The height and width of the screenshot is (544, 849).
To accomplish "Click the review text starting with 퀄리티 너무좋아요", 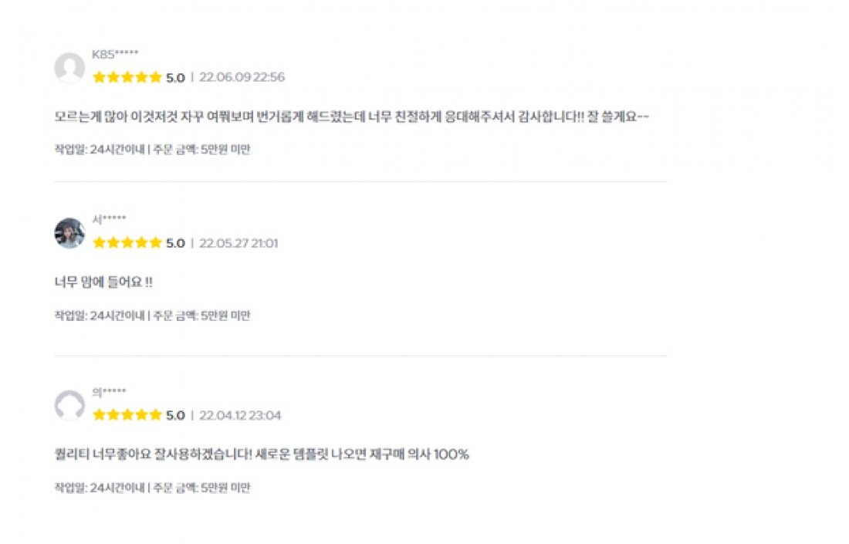I will (x=261, y=454).
